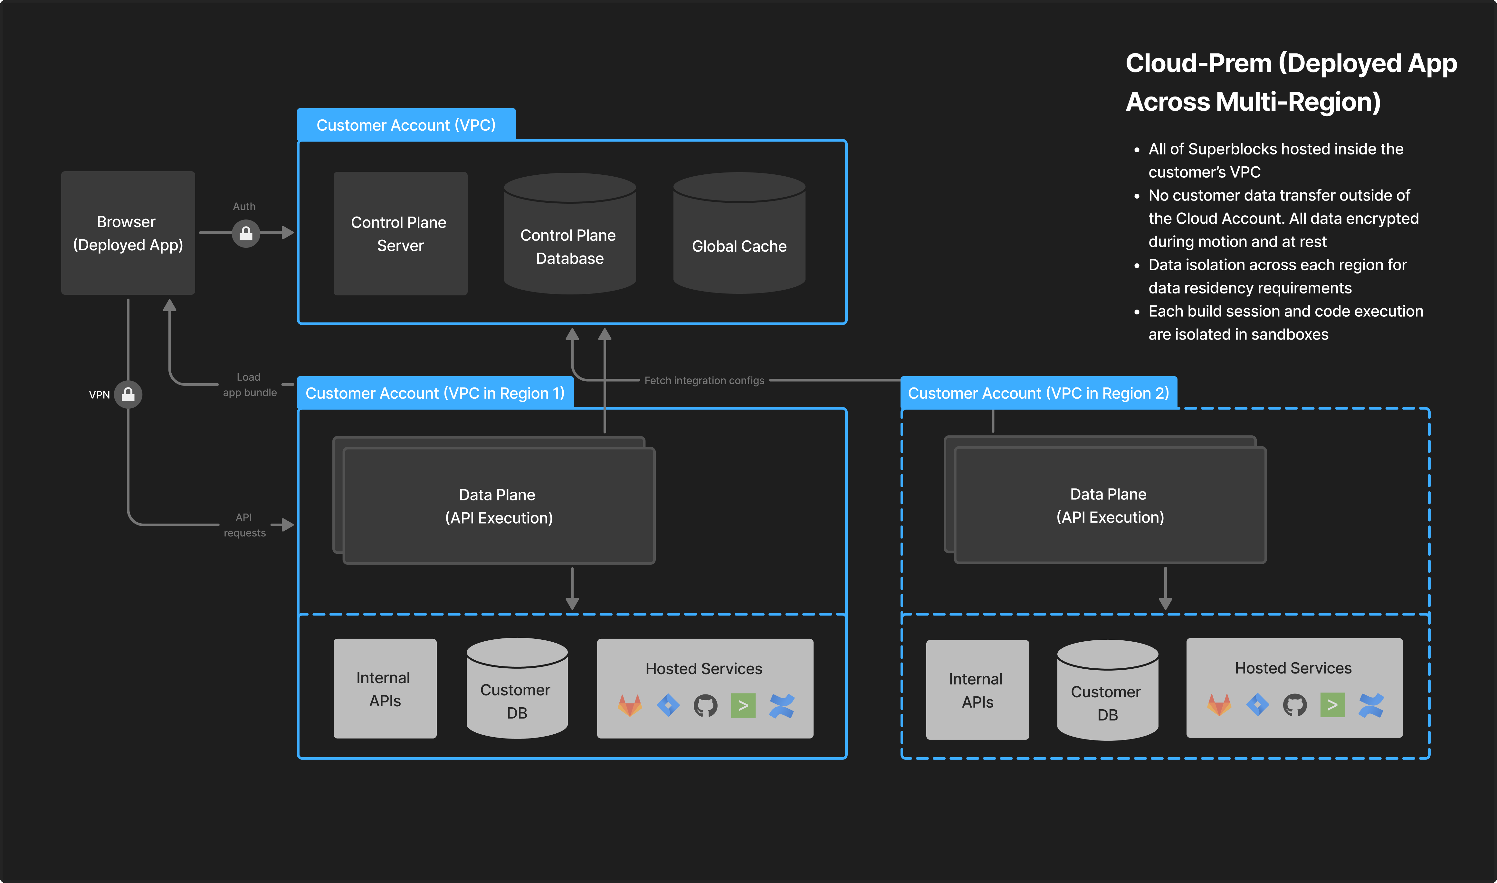
Task: Click the Jira icon in Region 2
Action: [1257, 705]
